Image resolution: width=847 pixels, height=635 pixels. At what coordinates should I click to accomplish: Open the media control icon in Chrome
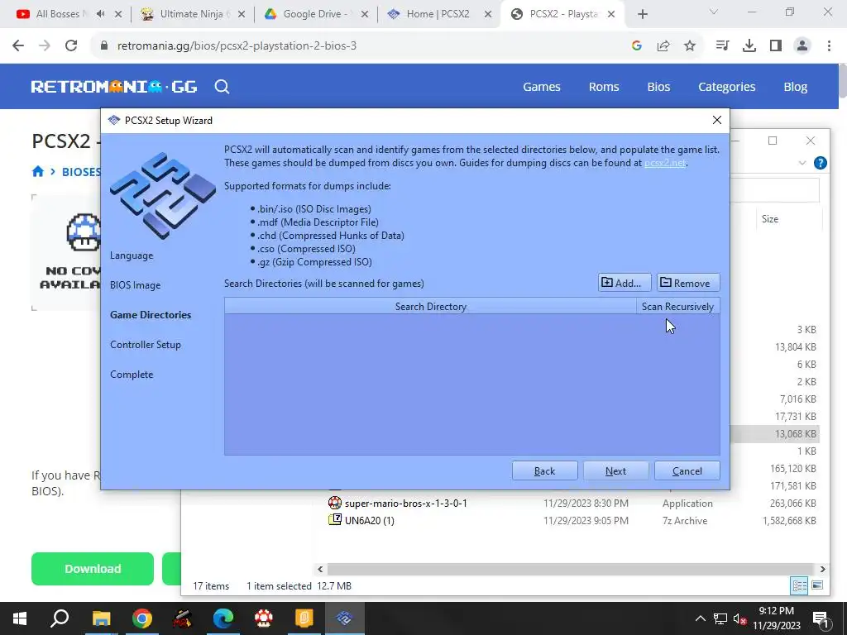[x=722, y=46]
